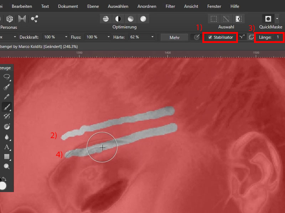Open the Fluss 100 % dropdown arrow

109,37
